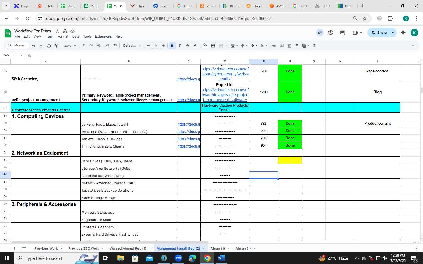Open the Insert menu
Screen dimensions: 423x264
click(49, 36)
